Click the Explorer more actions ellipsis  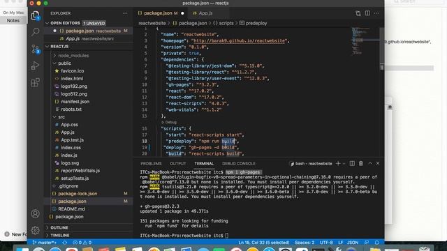tap(125, 13)
